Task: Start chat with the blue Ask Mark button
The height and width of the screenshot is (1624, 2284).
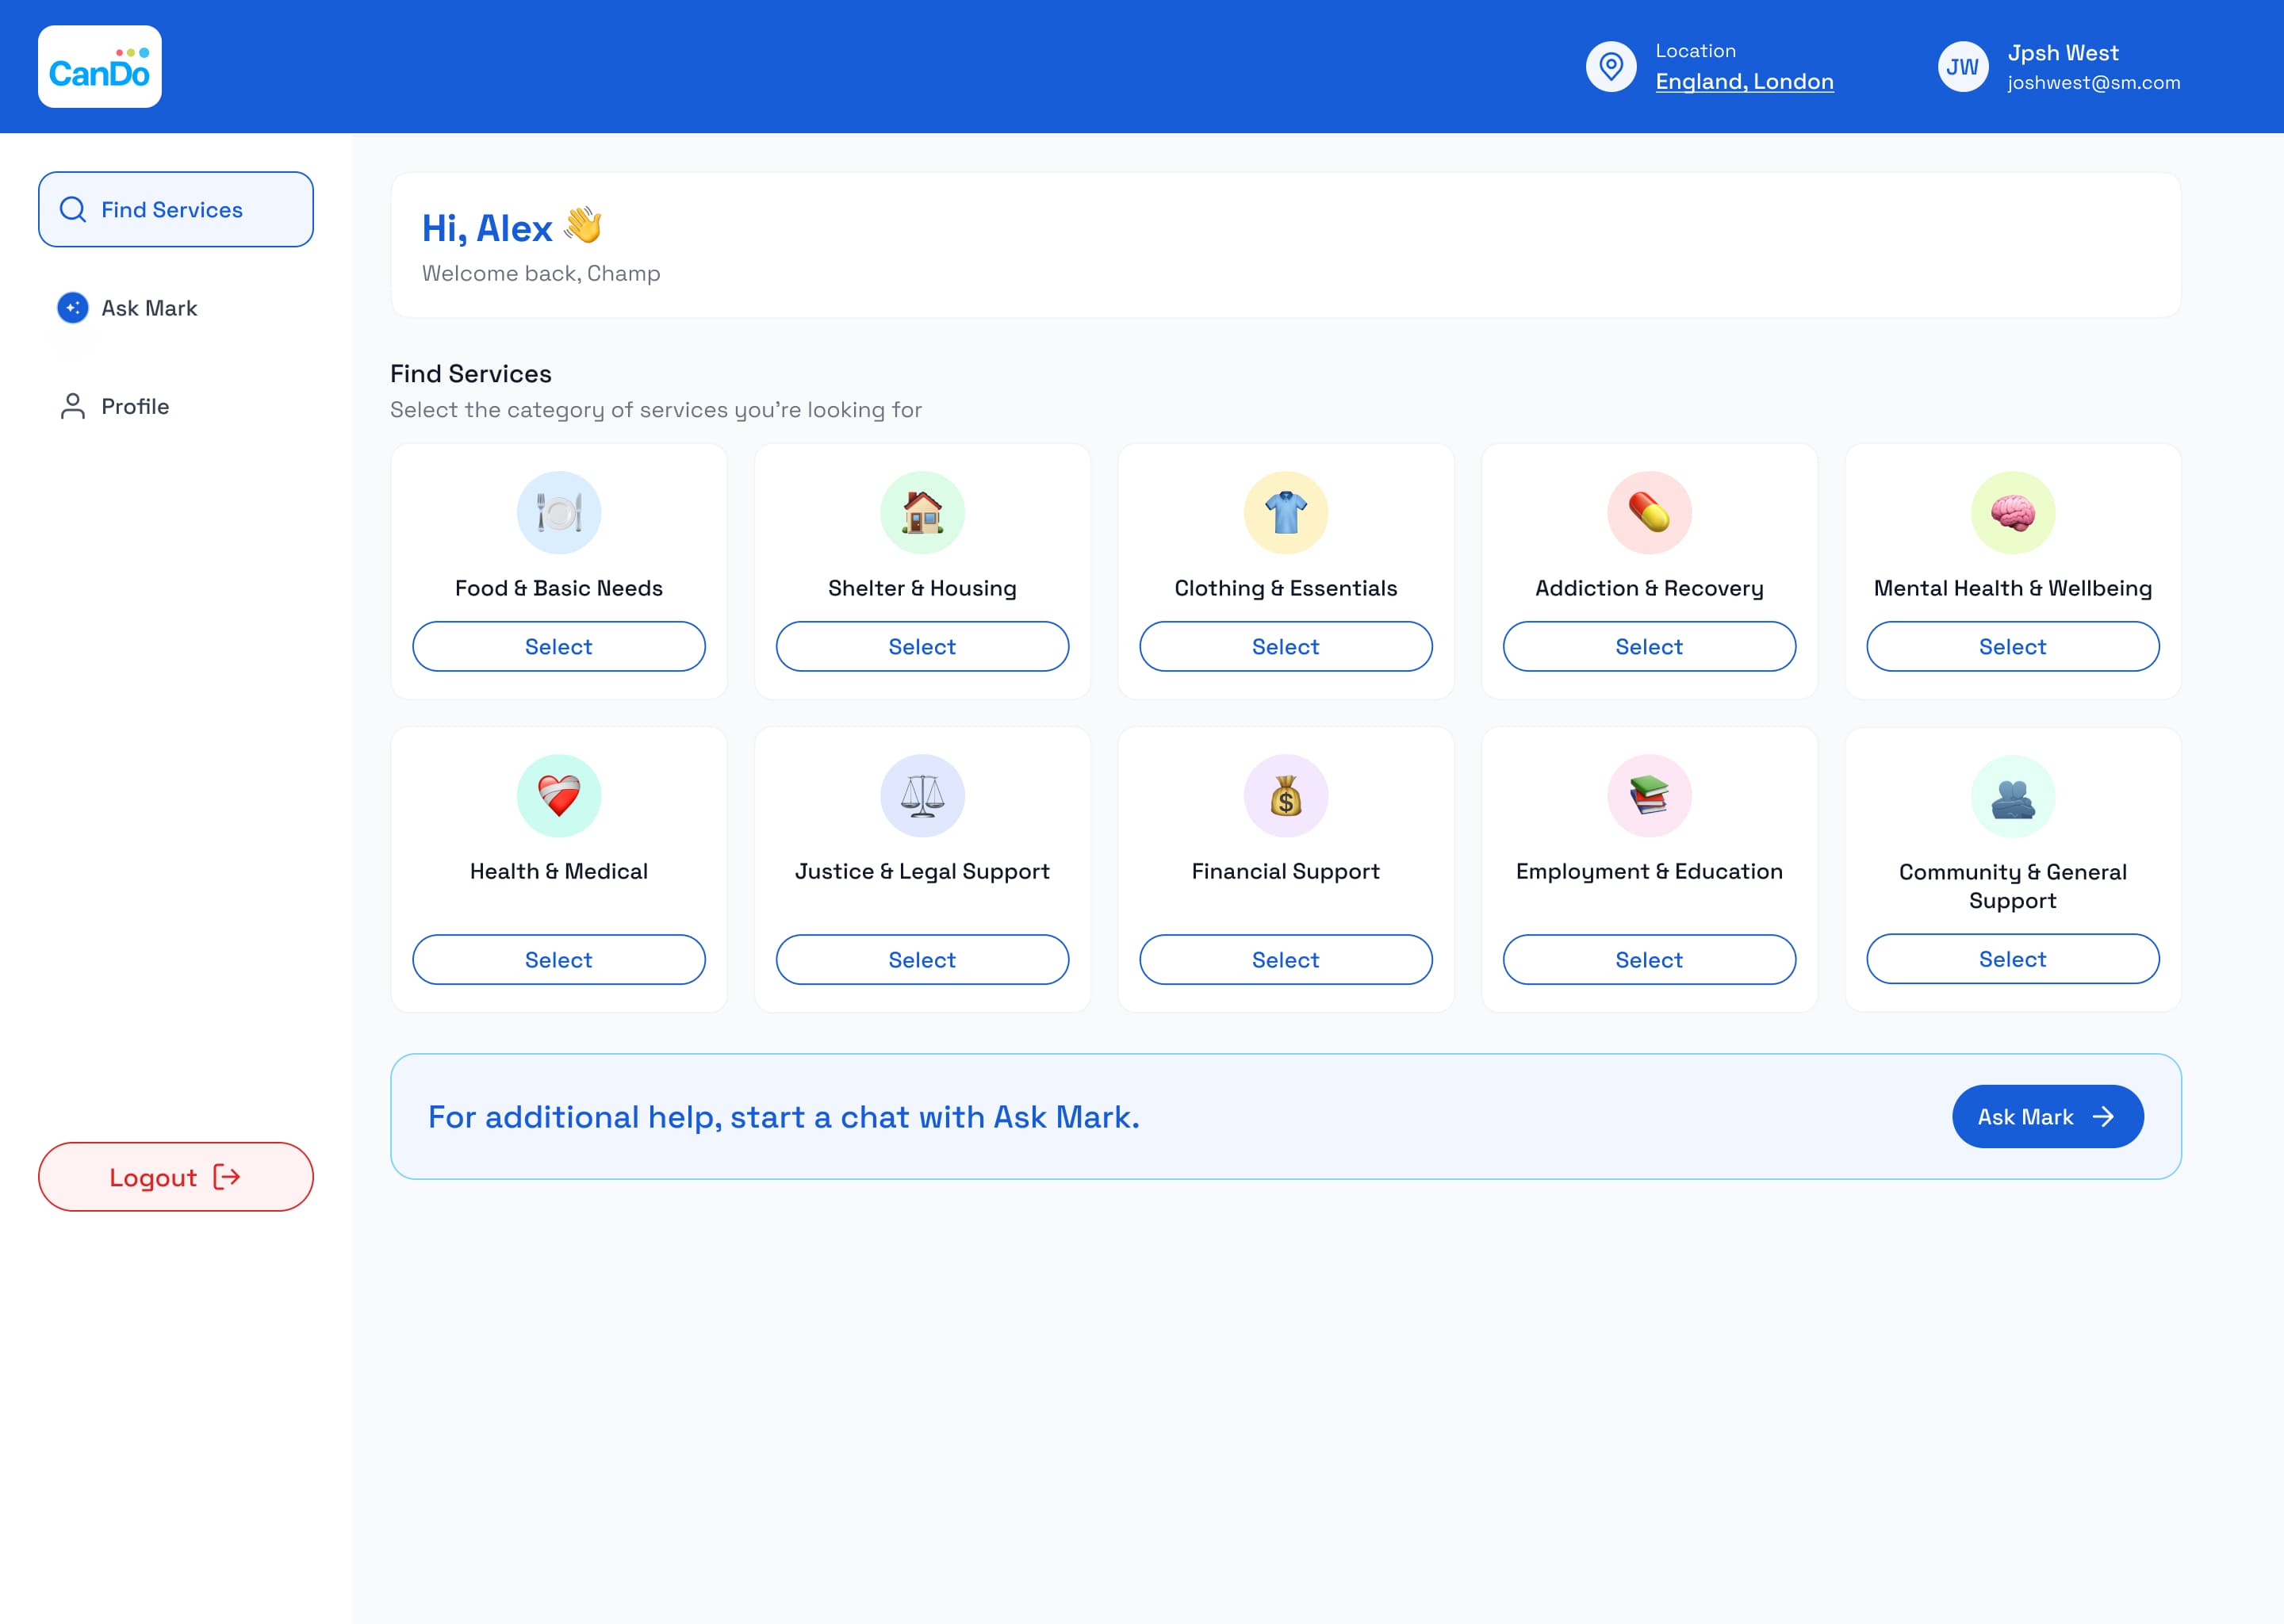Action: 2047,1117
